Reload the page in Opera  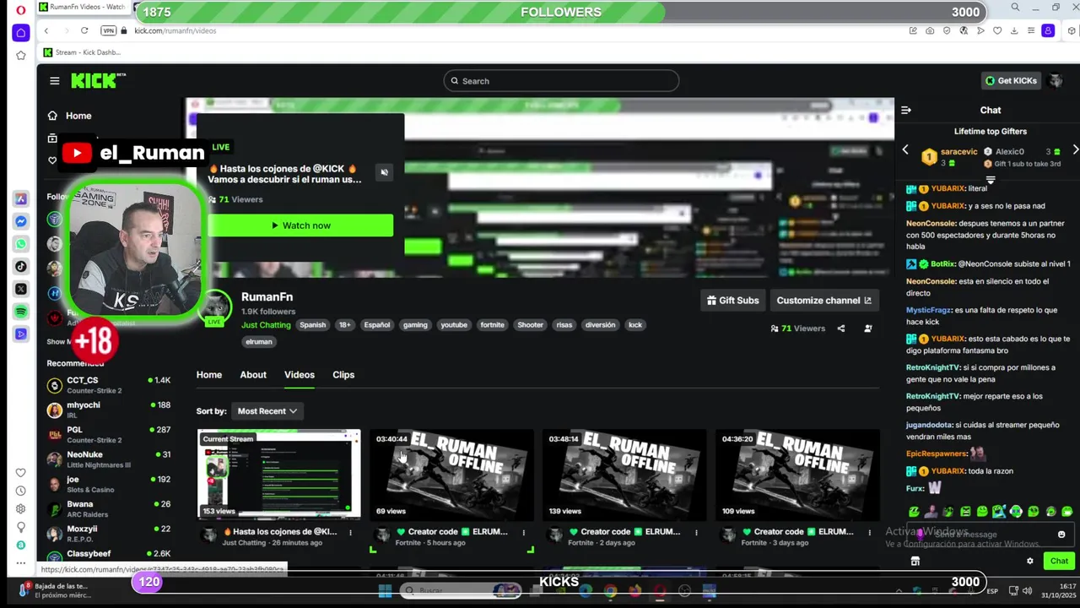[84, 30]
